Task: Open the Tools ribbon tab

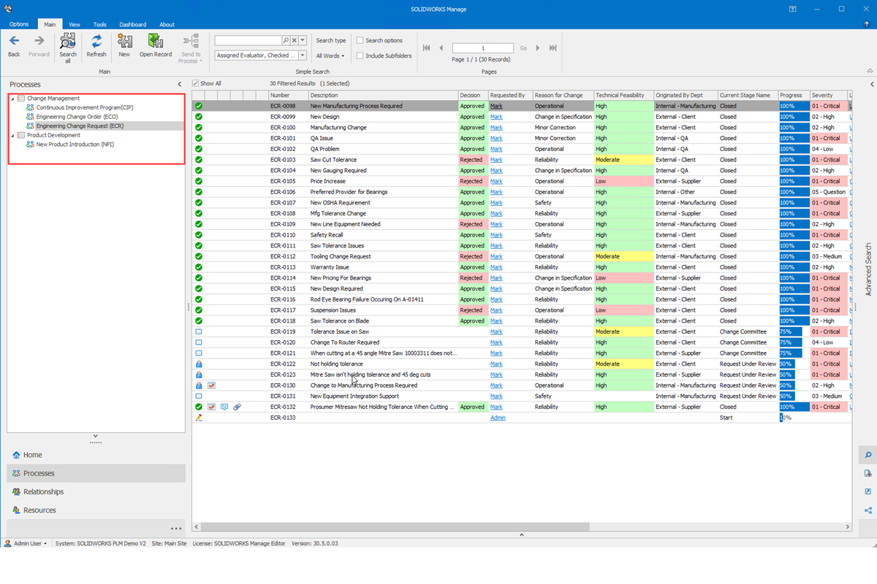Action: [100, 24]
